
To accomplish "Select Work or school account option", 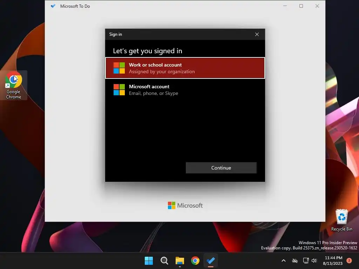I will [x=185, y=68].
